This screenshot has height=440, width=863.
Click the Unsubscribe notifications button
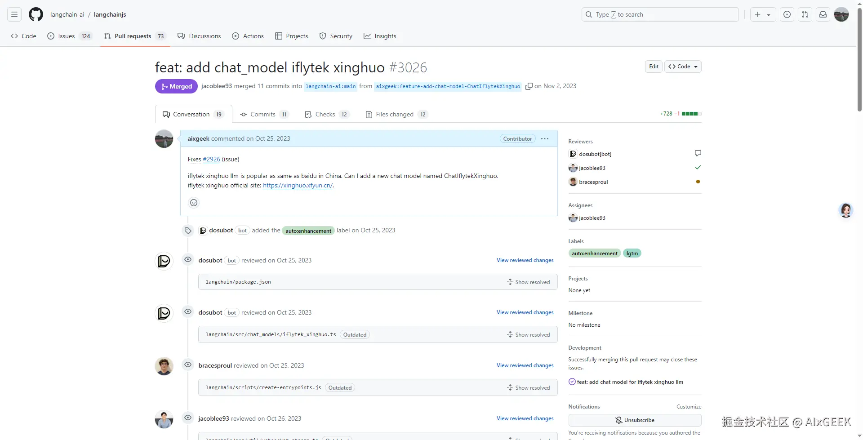coord(635,420)
